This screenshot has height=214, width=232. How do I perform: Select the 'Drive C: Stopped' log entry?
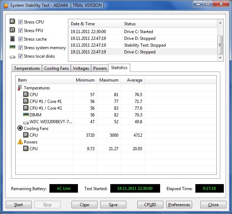143,52
